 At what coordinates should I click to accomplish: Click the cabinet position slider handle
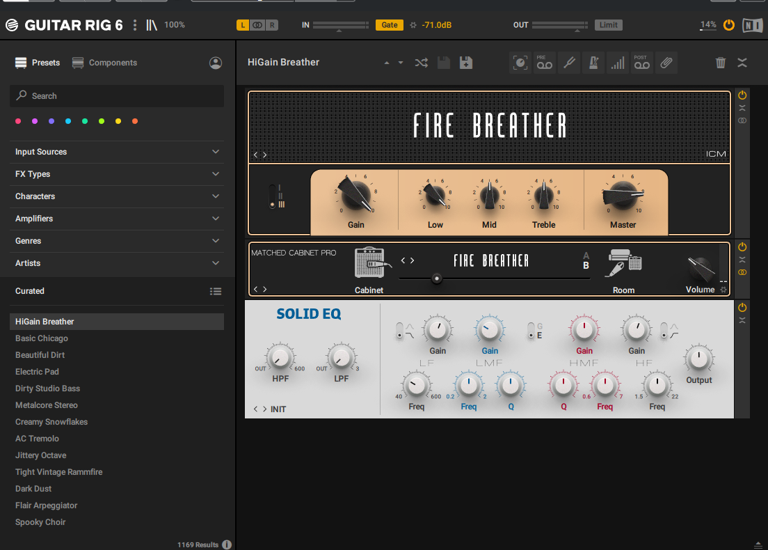point(437,278)
